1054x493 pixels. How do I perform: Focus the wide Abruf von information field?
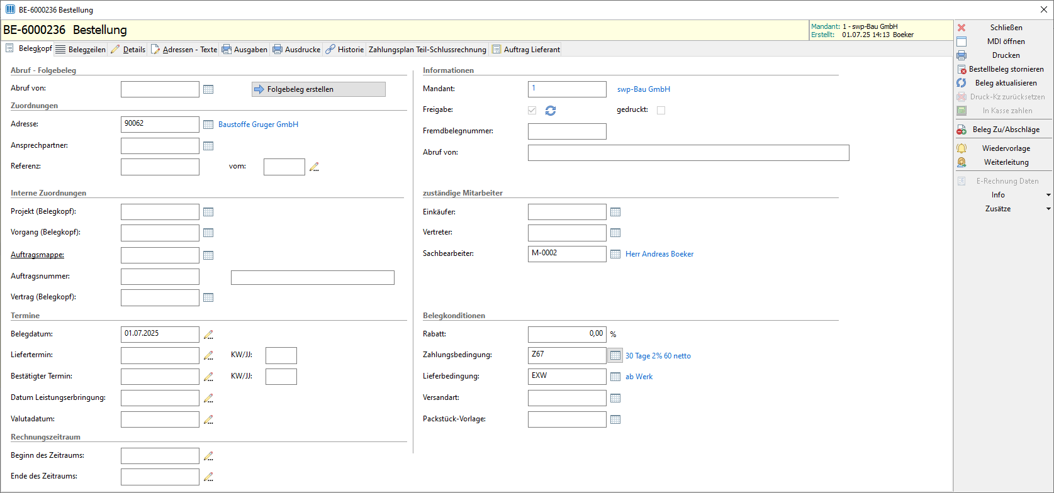pos(688,153)
